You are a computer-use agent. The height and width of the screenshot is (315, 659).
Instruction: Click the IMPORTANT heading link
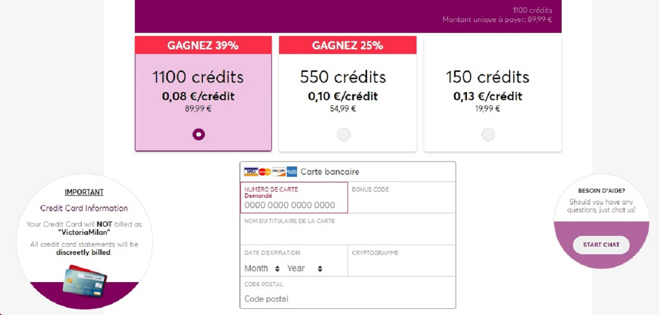(84, 192)
